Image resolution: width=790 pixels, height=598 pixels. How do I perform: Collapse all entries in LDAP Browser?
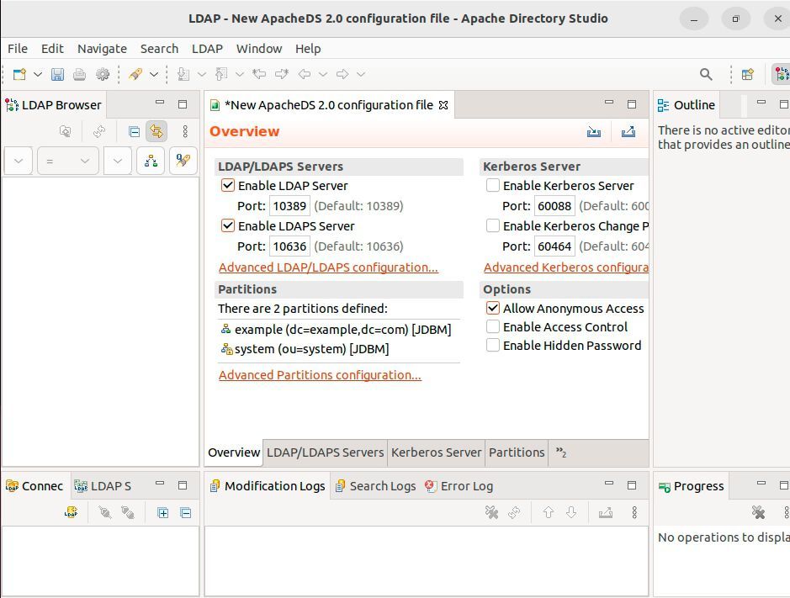pyautogui.click(x=132, y=132)
